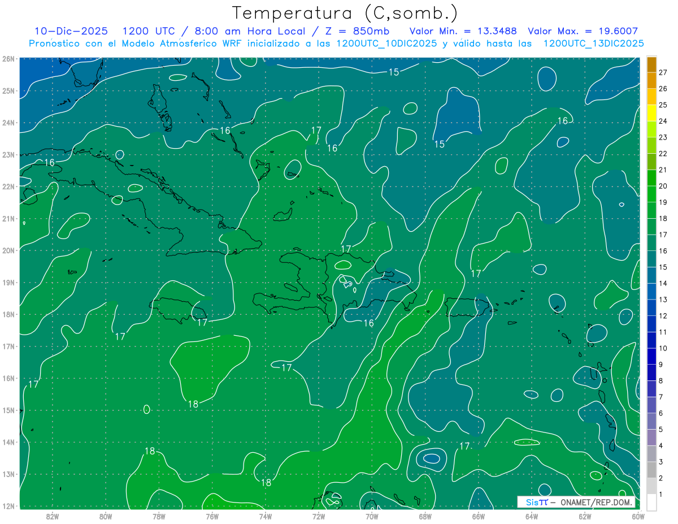Click the "SisTT – ONAMET/REP.DOM." credit label
This screenshot has height=524, width=678.
(x=576, y=503)
